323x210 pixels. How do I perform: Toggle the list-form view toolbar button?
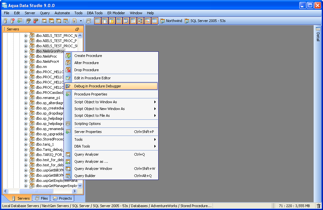tap(133, 21)
